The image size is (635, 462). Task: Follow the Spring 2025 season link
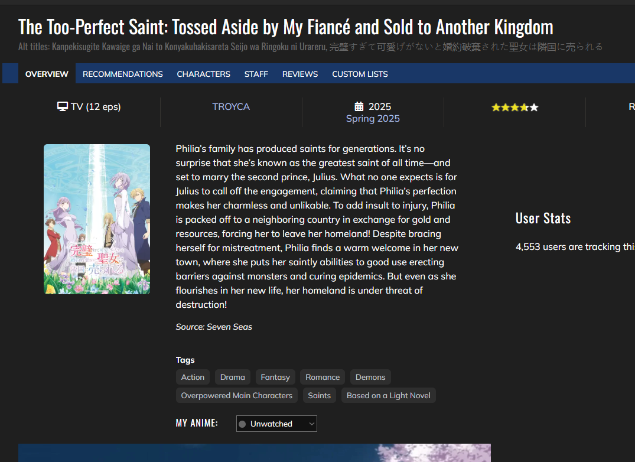373,118
